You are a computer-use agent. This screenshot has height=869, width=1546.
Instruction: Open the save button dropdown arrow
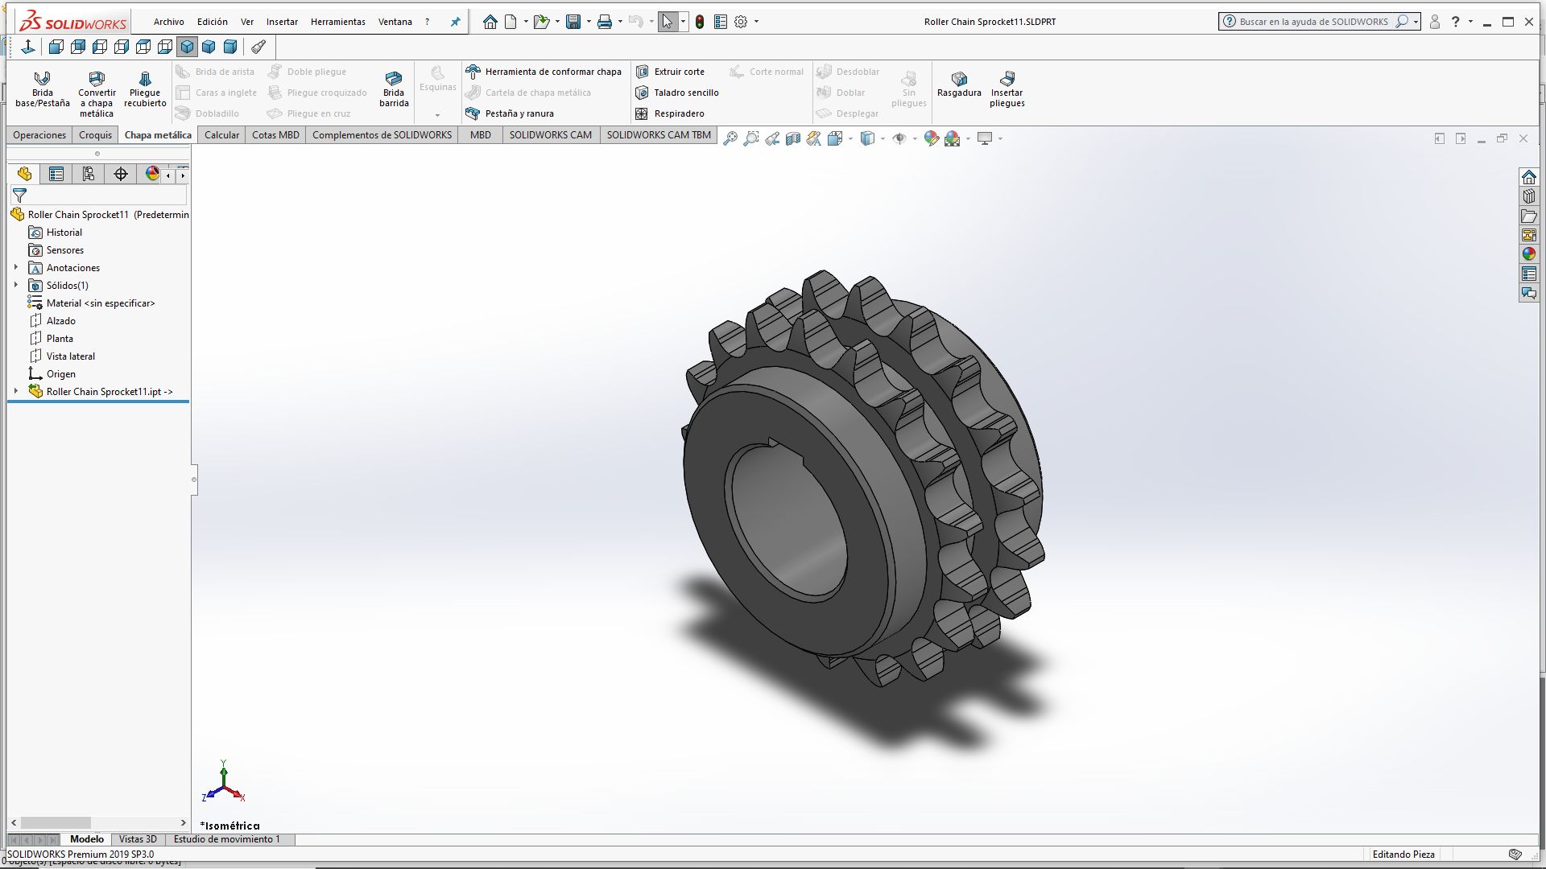pos(589,22)
